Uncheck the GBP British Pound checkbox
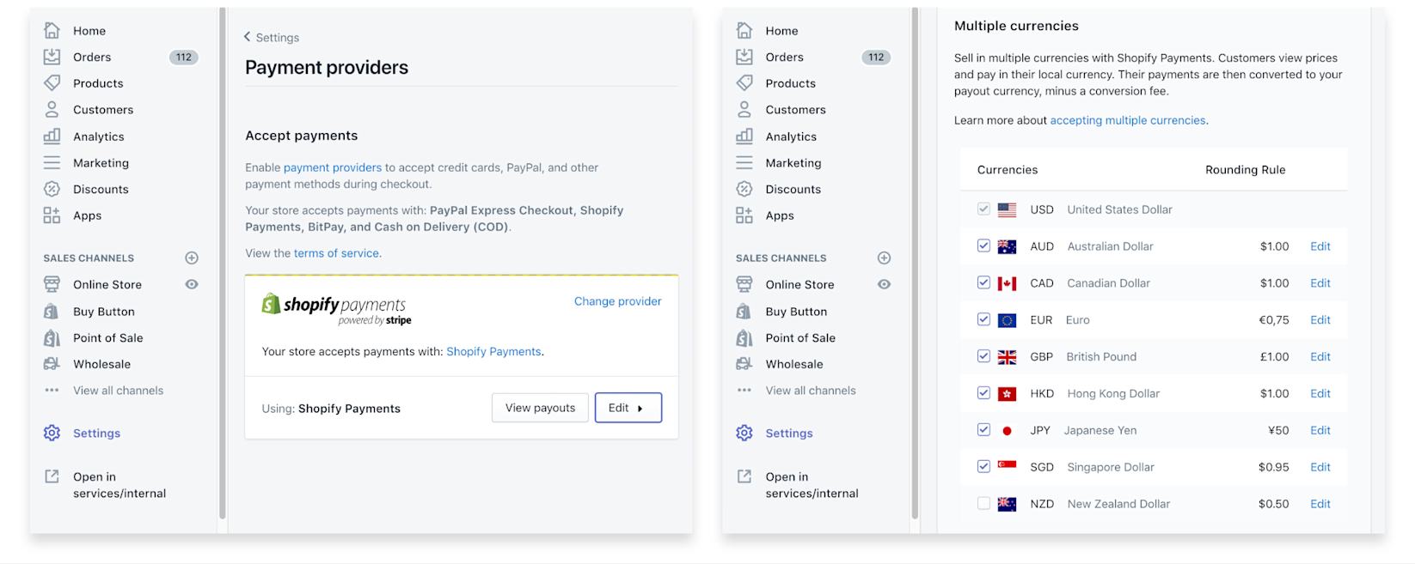 point(983,356)
